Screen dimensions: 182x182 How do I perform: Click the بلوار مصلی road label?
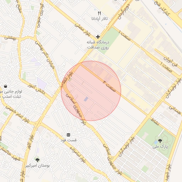(82, 30)
